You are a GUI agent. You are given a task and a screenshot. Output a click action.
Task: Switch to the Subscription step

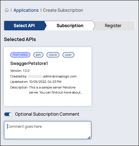pyautogui.click(x=70, y=26)
